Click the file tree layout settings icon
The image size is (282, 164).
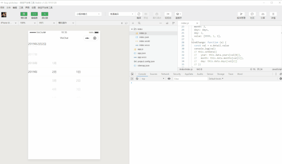[x=167, y=23]
